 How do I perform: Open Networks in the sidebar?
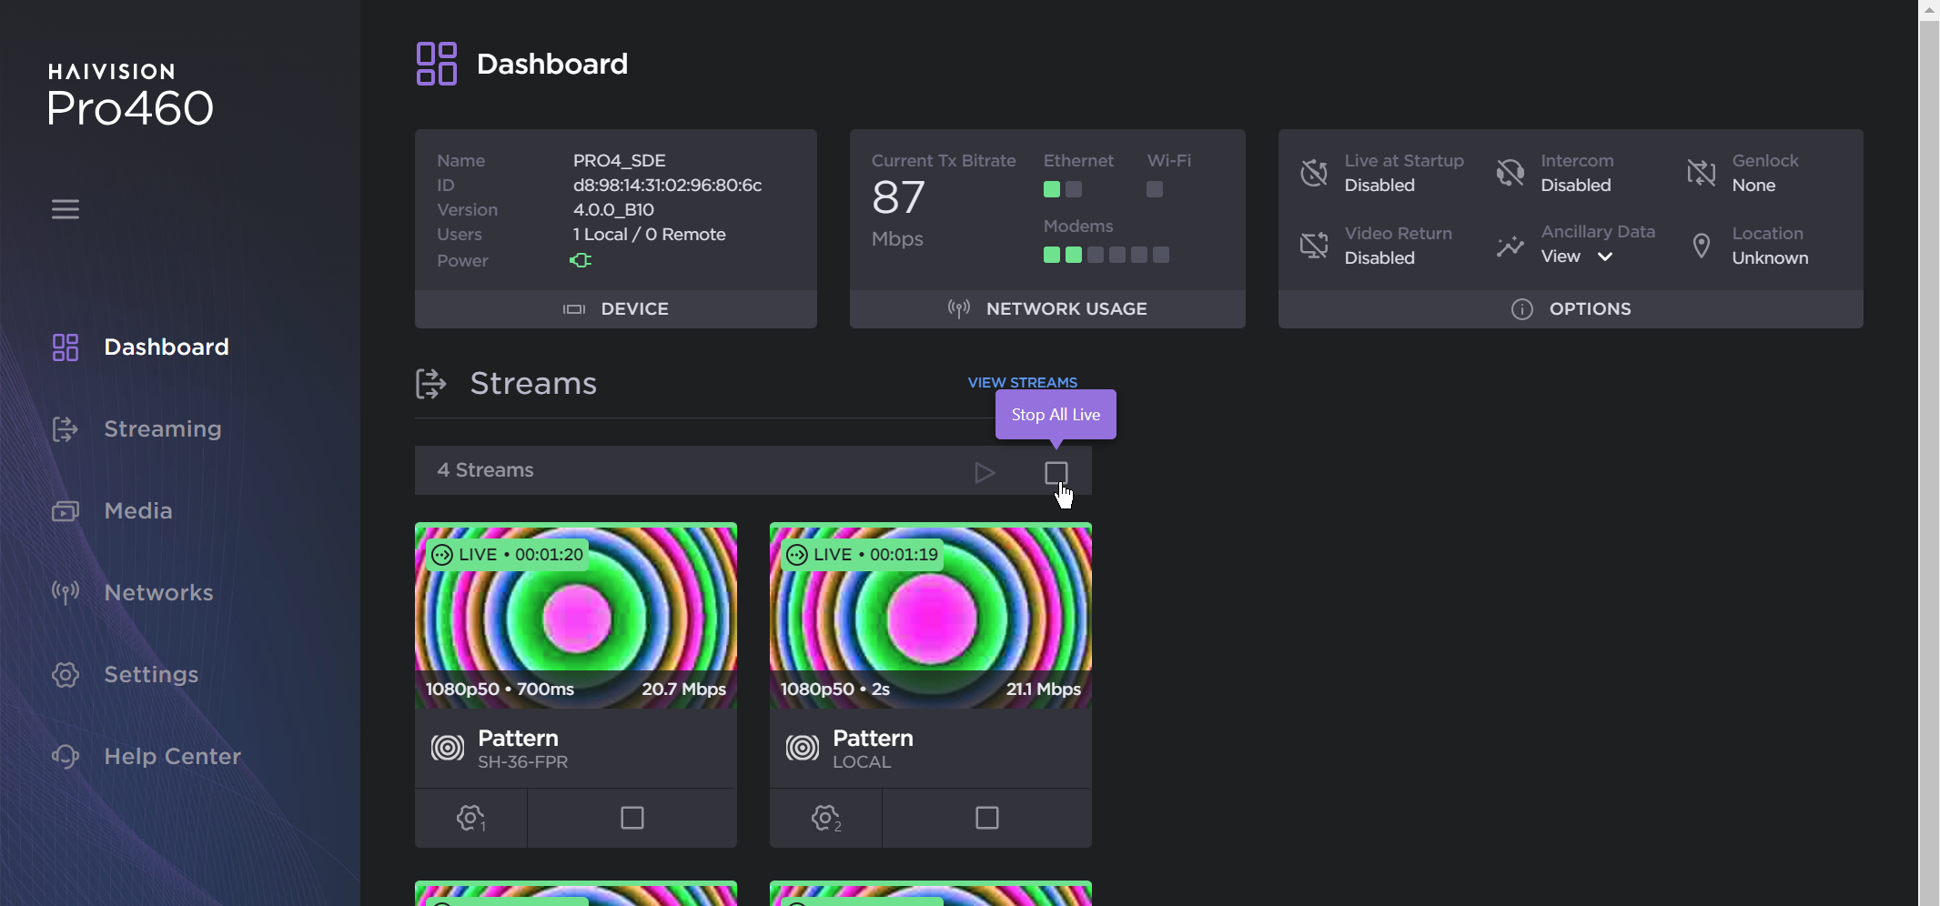tap(158, 592)
